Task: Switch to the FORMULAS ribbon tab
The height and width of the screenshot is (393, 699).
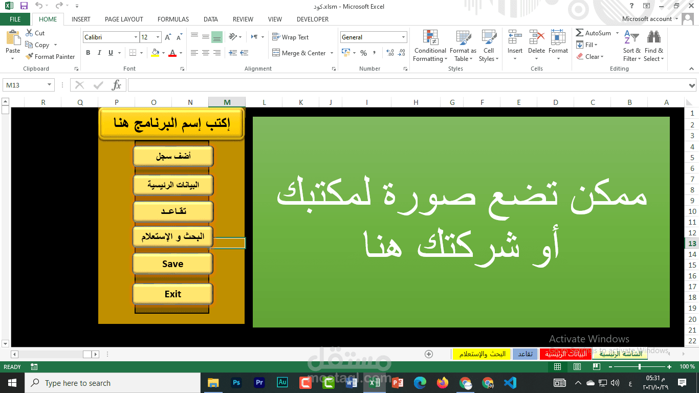Action: tap(172, 19)
